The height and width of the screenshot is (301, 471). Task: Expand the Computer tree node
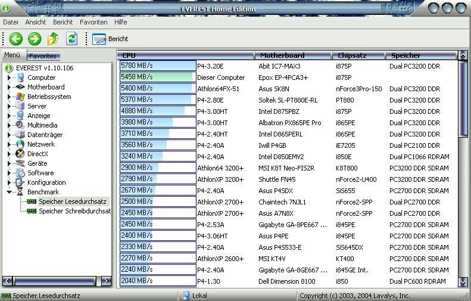[9, 77]
